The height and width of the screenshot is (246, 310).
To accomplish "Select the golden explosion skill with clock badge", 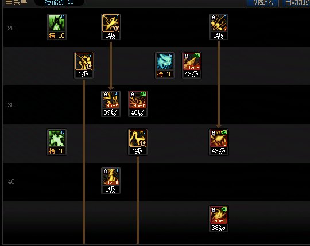I will tap(84, 61).
